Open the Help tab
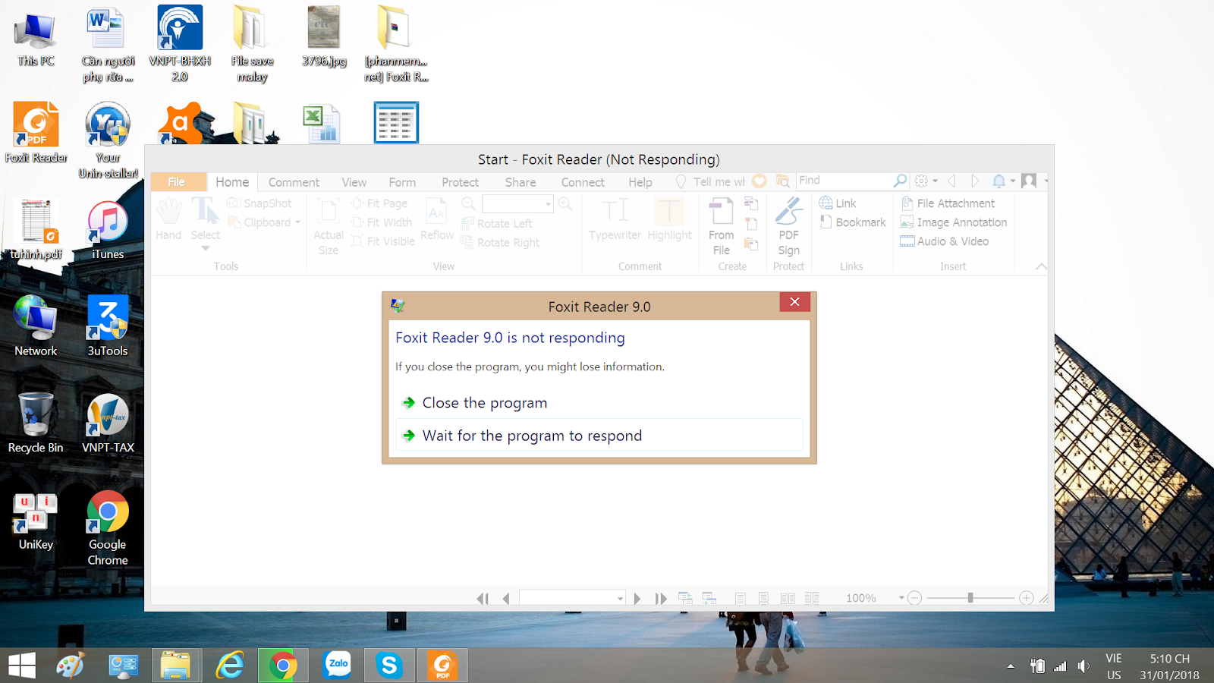 (640, 182)
